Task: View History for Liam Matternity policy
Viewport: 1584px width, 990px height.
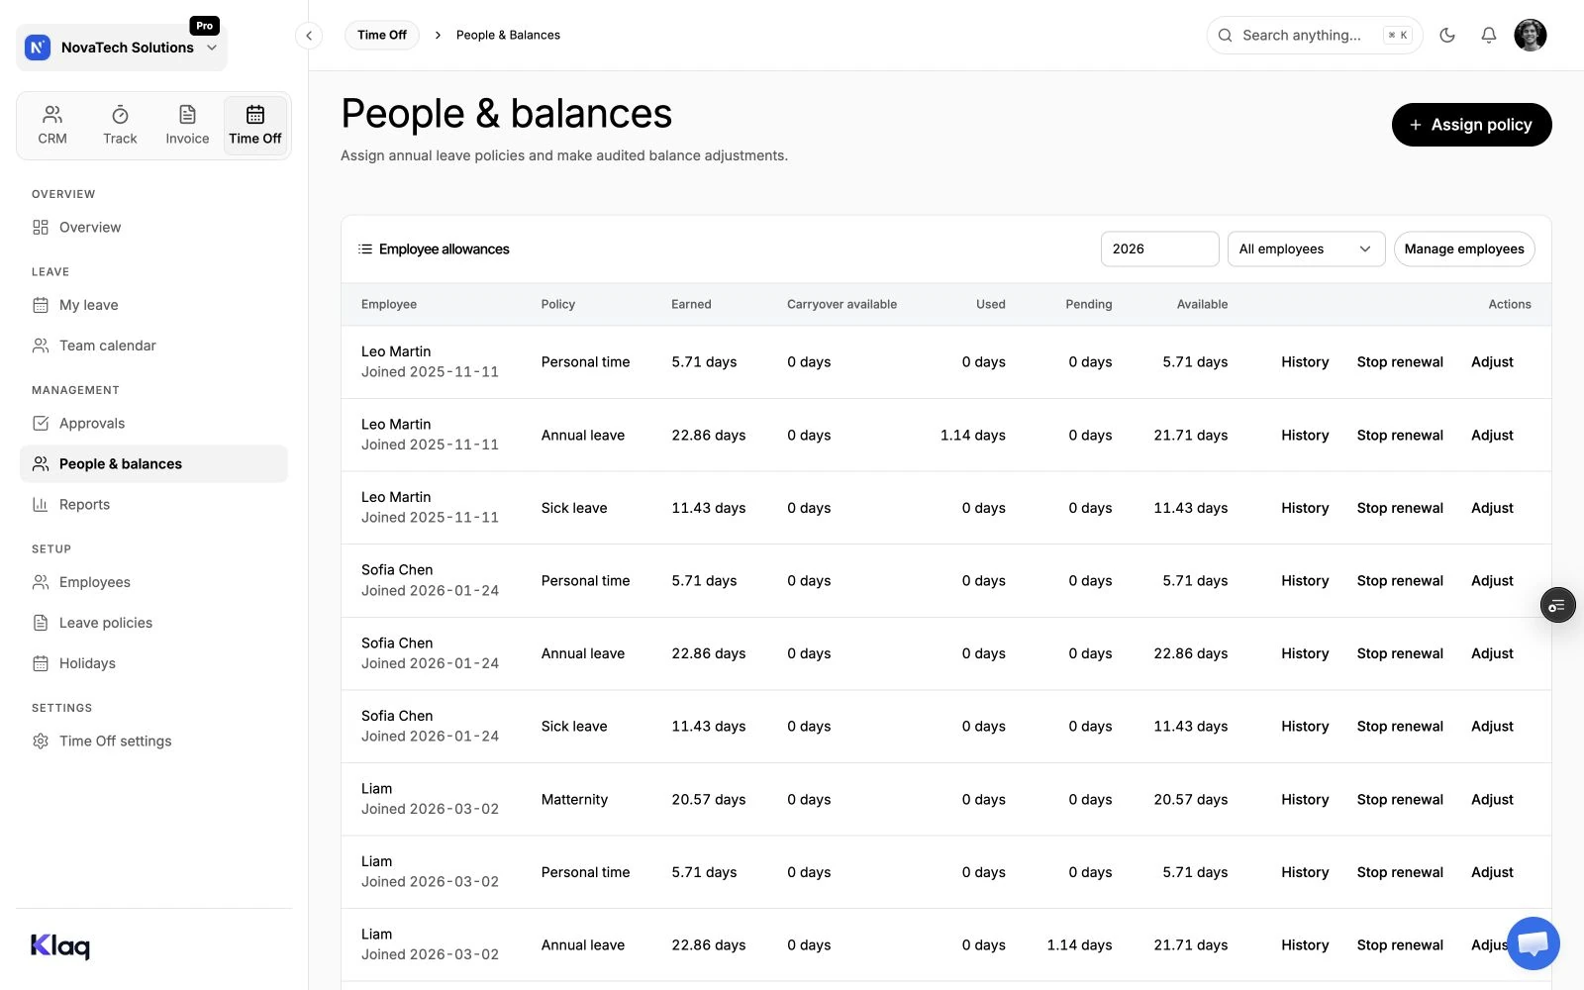Action: coord(1305,800)
